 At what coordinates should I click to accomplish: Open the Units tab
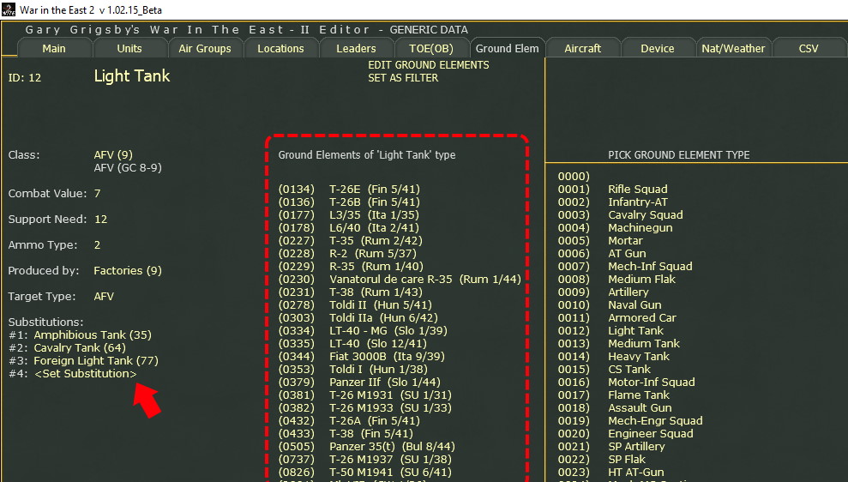click(129, 48)
